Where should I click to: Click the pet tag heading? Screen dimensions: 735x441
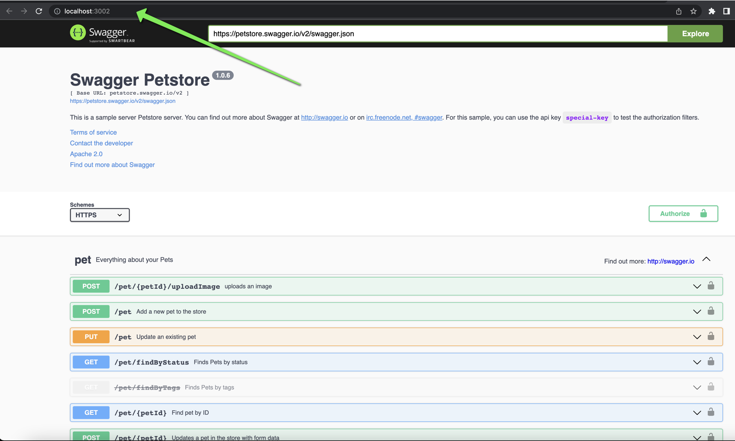pyautogui.click(x=83, y=260)
